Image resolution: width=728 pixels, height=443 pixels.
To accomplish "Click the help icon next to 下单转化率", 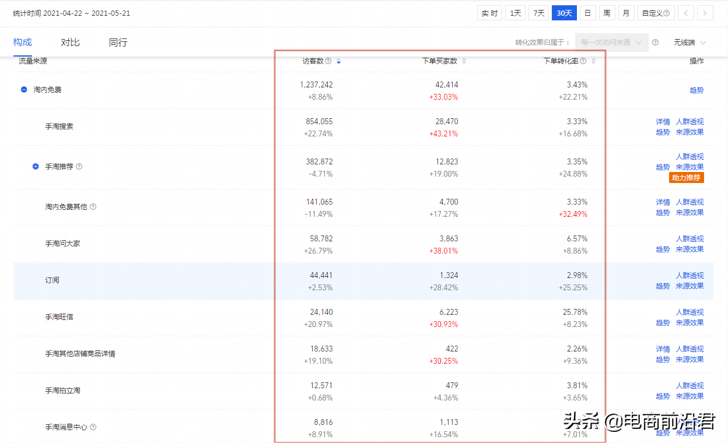I will pyautogui.click(x=584, y=62).
